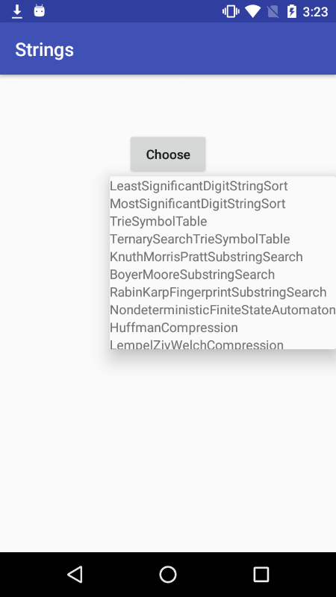Image resolution: width=336 pixels, height=597 pixels.
Task: Choose BoyerMooreSubstringSearch from popup
Action: (223, 275)
